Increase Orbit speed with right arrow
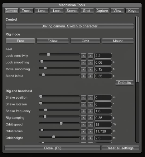Image resolution: width=145 pixels, height=157 pixels. 90,125
